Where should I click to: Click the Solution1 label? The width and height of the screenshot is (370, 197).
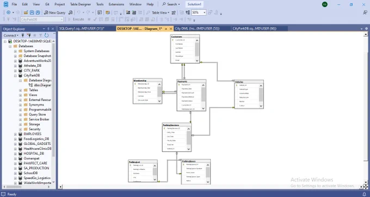click(x=194, y=4)
